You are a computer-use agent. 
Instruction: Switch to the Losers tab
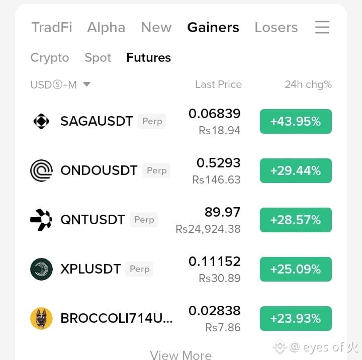pyautogui.click(x=276, y=27)
